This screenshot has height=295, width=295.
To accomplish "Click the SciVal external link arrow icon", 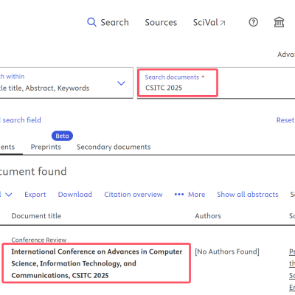I will point(223,23).
